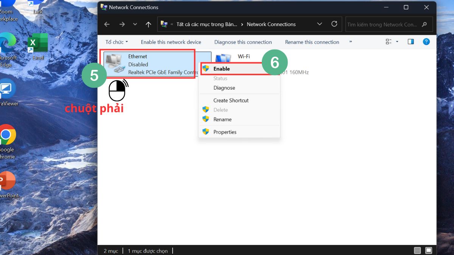Open the view options dropdown arrow
Image resolution: width=454 pixels, height=255 pixels.
tap(397, 42)
